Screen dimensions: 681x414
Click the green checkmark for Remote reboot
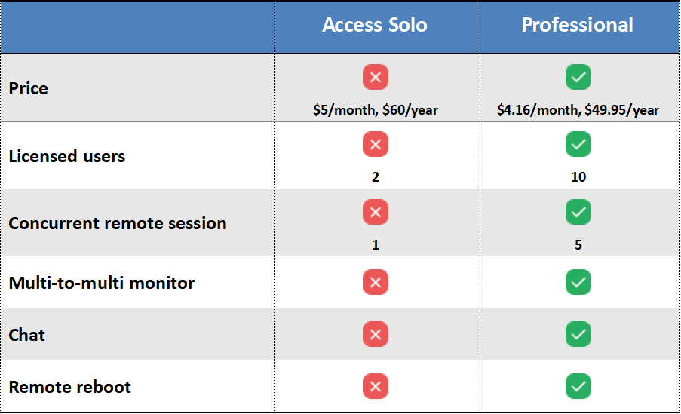578,387
